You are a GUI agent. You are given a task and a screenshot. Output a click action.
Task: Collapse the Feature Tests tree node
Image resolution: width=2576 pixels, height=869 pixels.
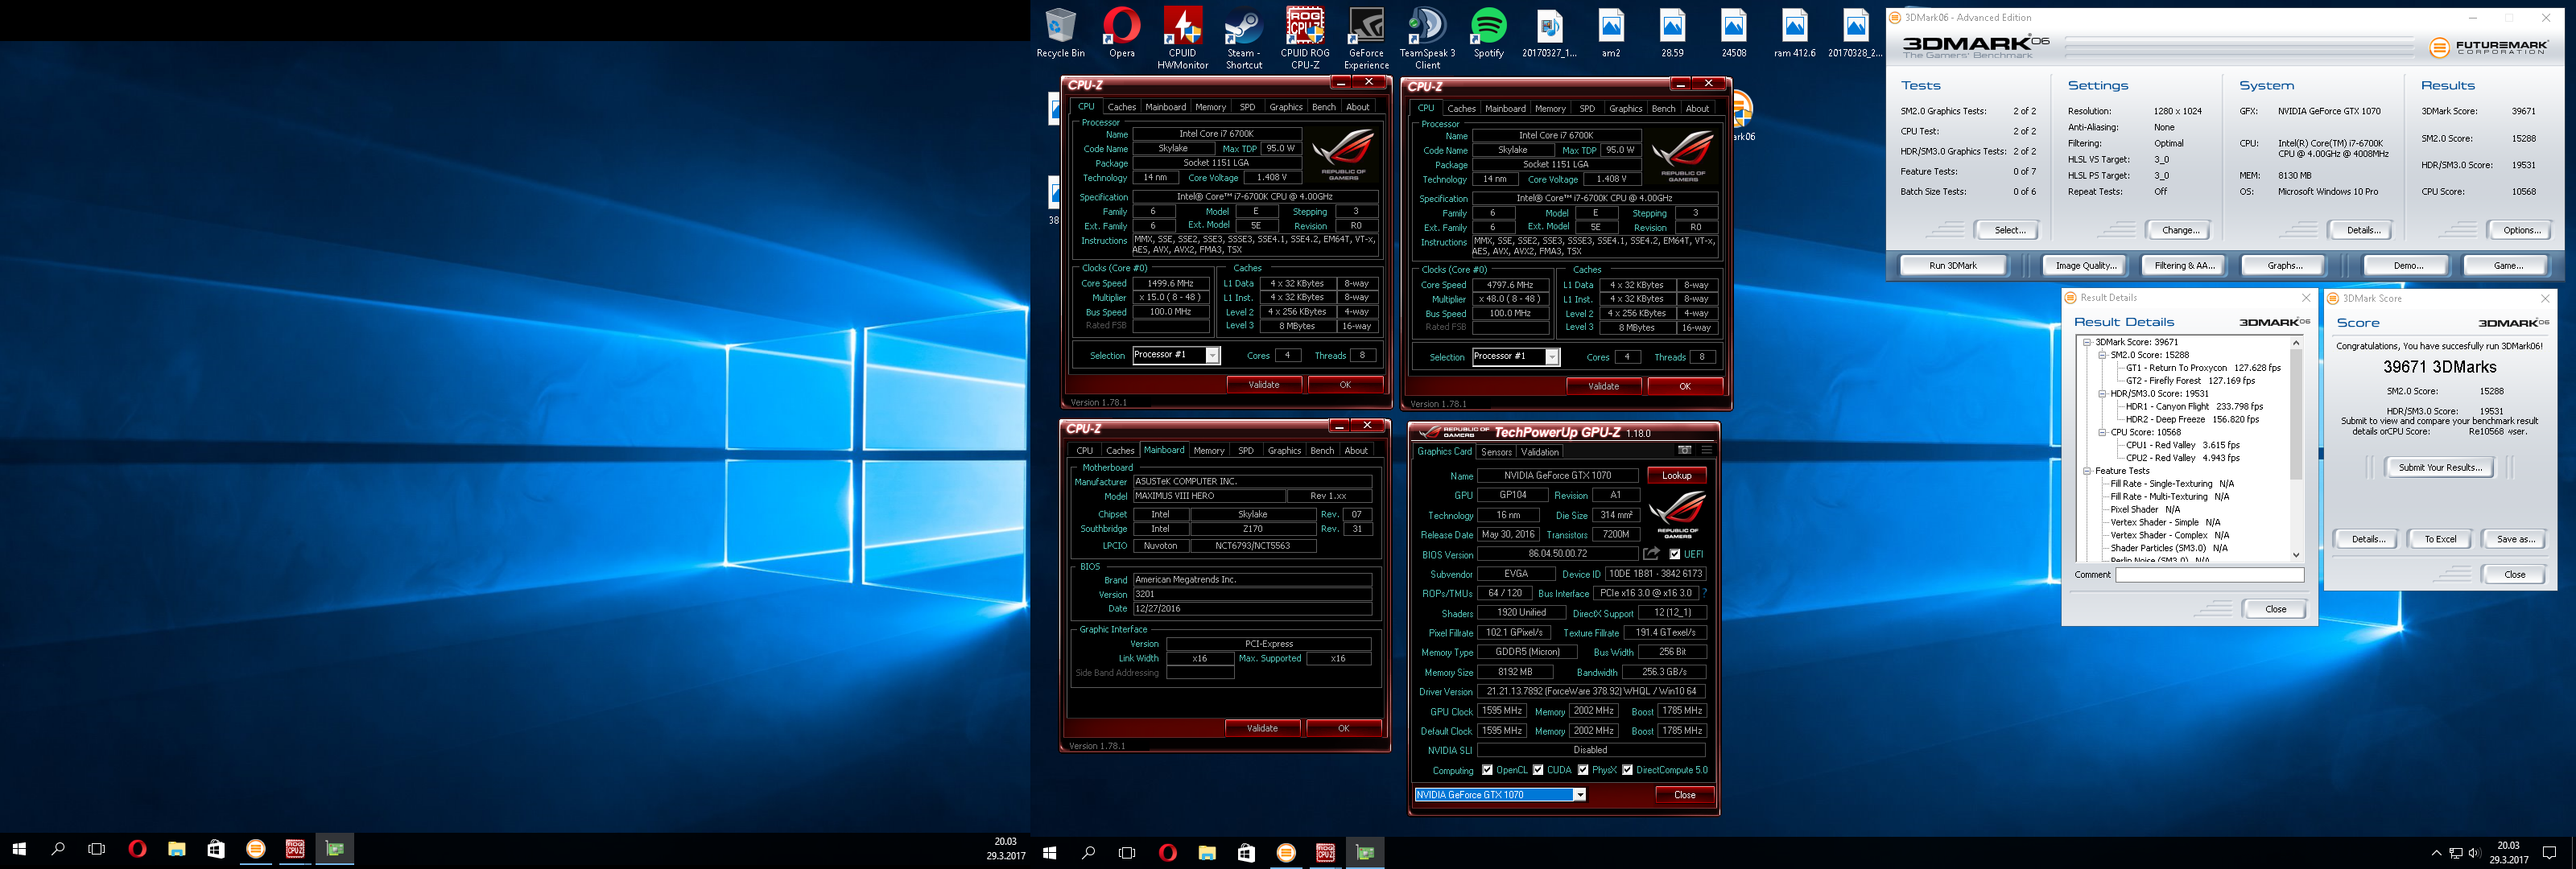(2087, 471)
